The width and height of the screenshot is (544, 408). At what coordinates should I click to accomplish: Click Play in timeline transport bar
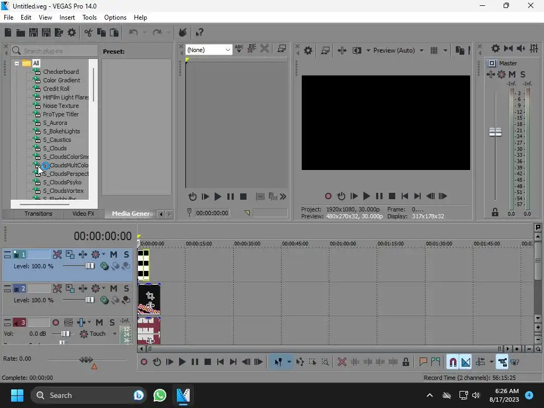pyautogui.click(x=182, y=362)
